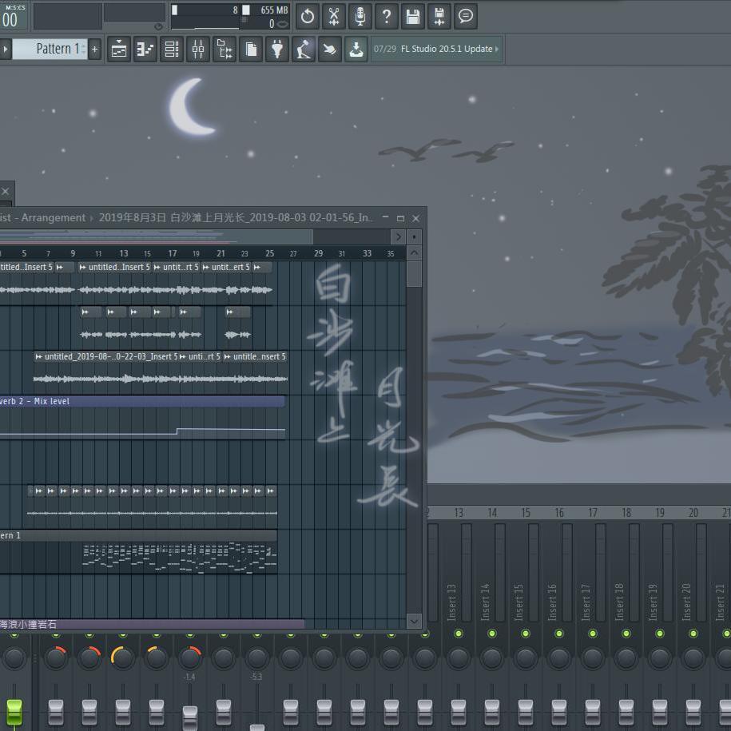Open the mixer window icon
Image resolution: width=731 pixels, height=731 pixels.
[x=198, y=50]
